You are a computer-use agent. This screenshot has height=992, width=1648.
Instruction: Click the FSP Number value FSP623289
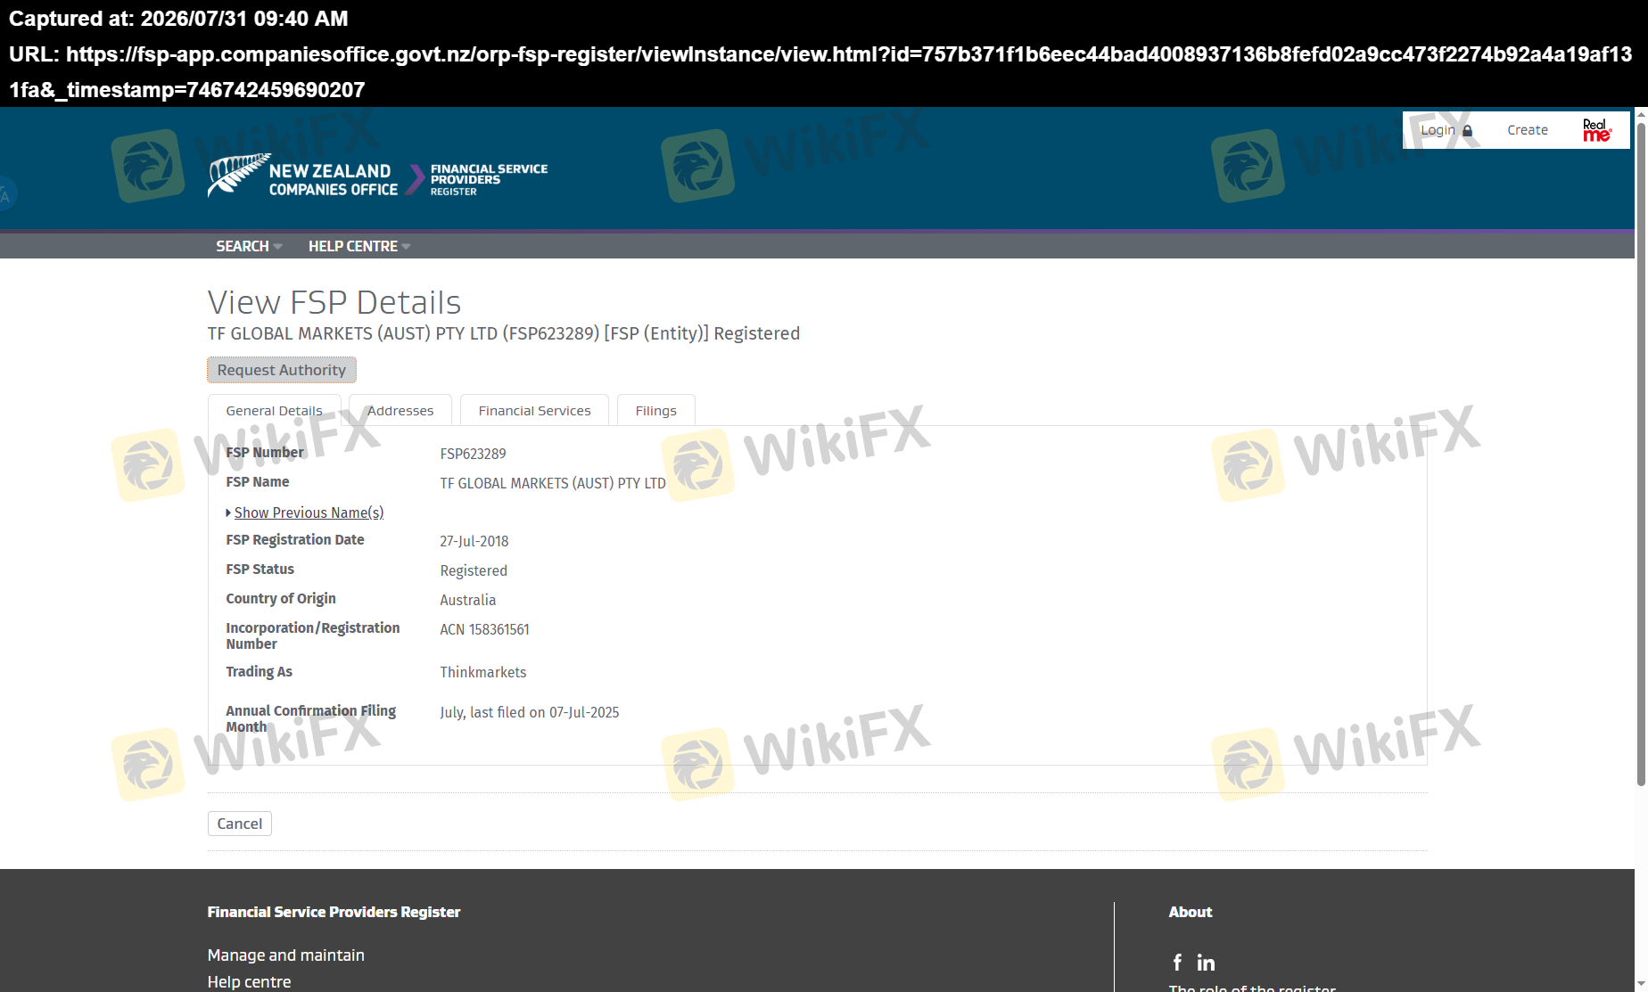coord(473,454)
